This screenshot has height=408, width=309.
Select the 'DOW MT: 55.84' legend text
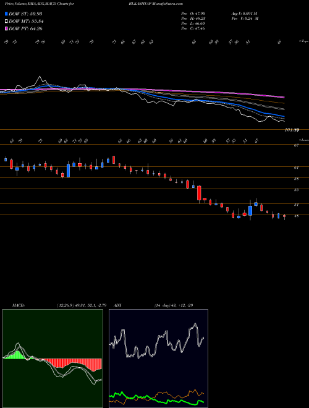[26, 22]
